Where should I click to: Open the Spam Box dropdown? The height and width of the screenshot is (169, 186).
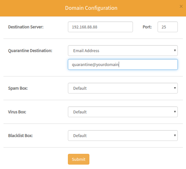coord(123,88)
